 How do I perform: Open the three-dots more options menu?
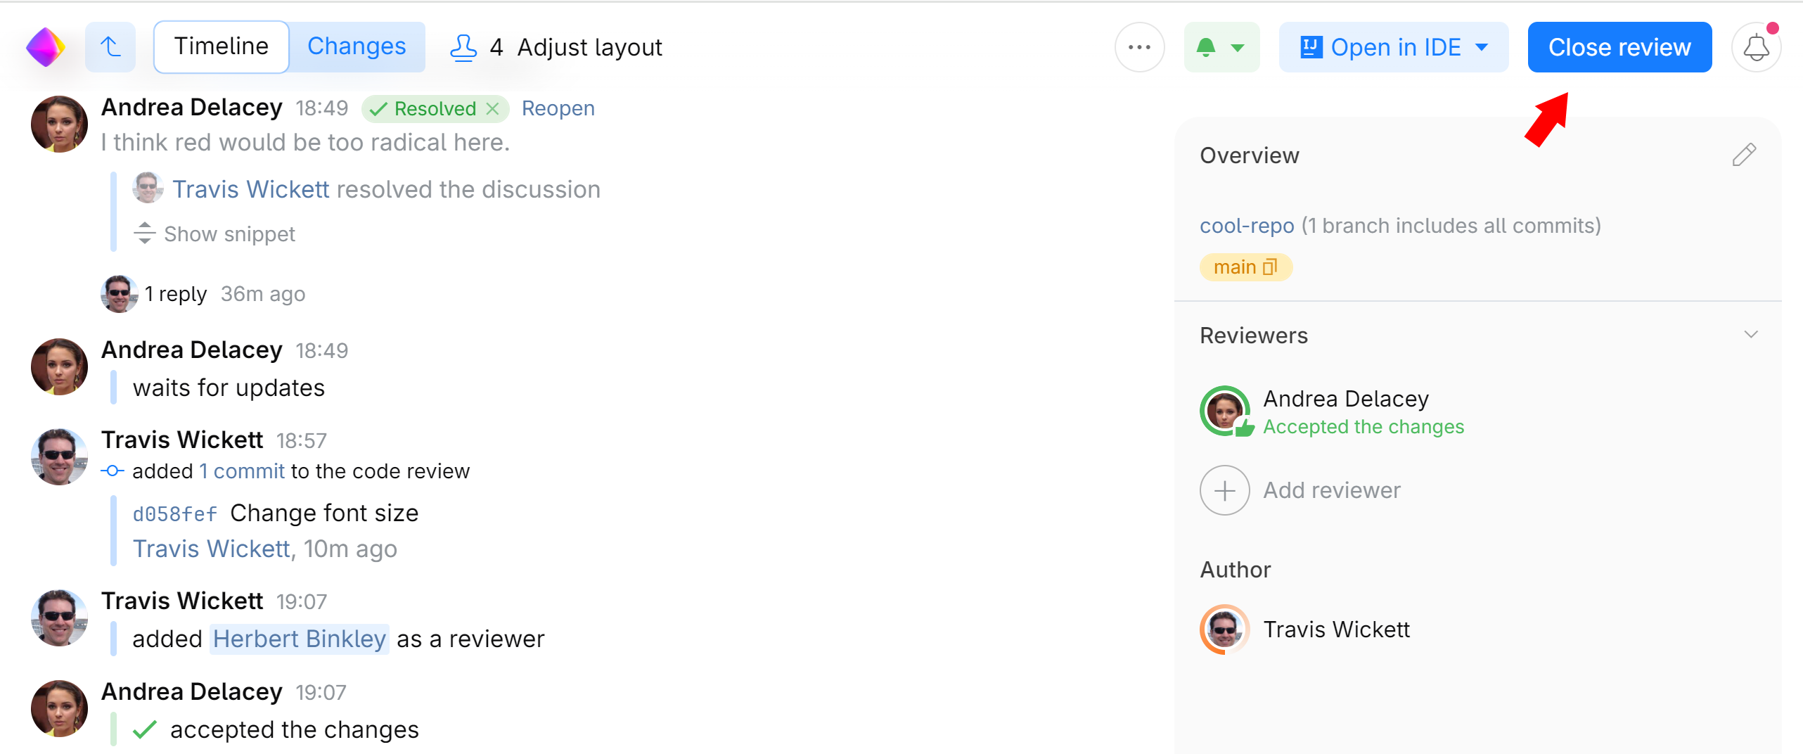click(x=1139, y=47)
